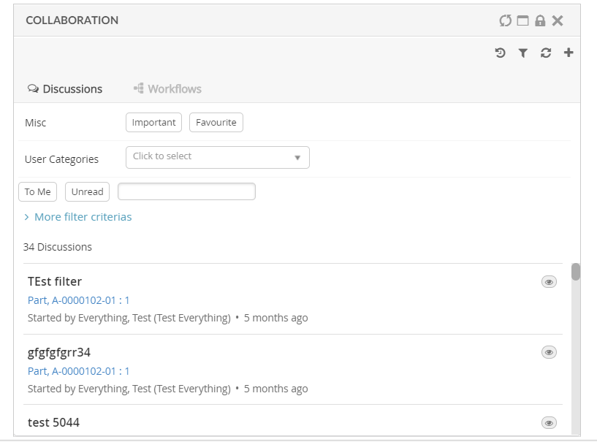Viewport: 597px width, 442px height.
Task: Toggle the eye icon for TEst filter
Action: 549,282
